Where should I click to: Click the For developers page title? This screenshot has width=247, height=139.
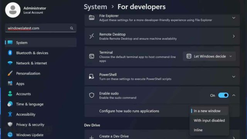coord(142,7)
